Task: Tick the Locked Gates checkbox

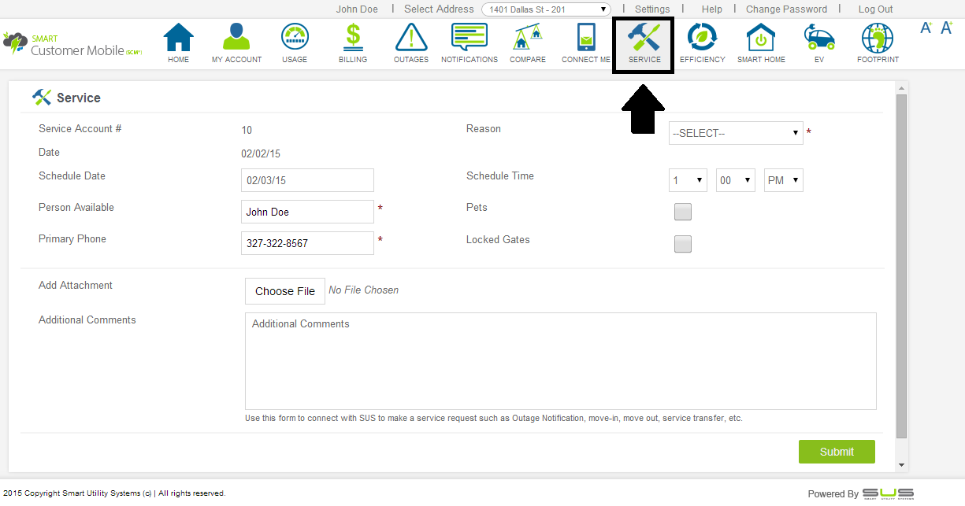Action: coord(683,244)
